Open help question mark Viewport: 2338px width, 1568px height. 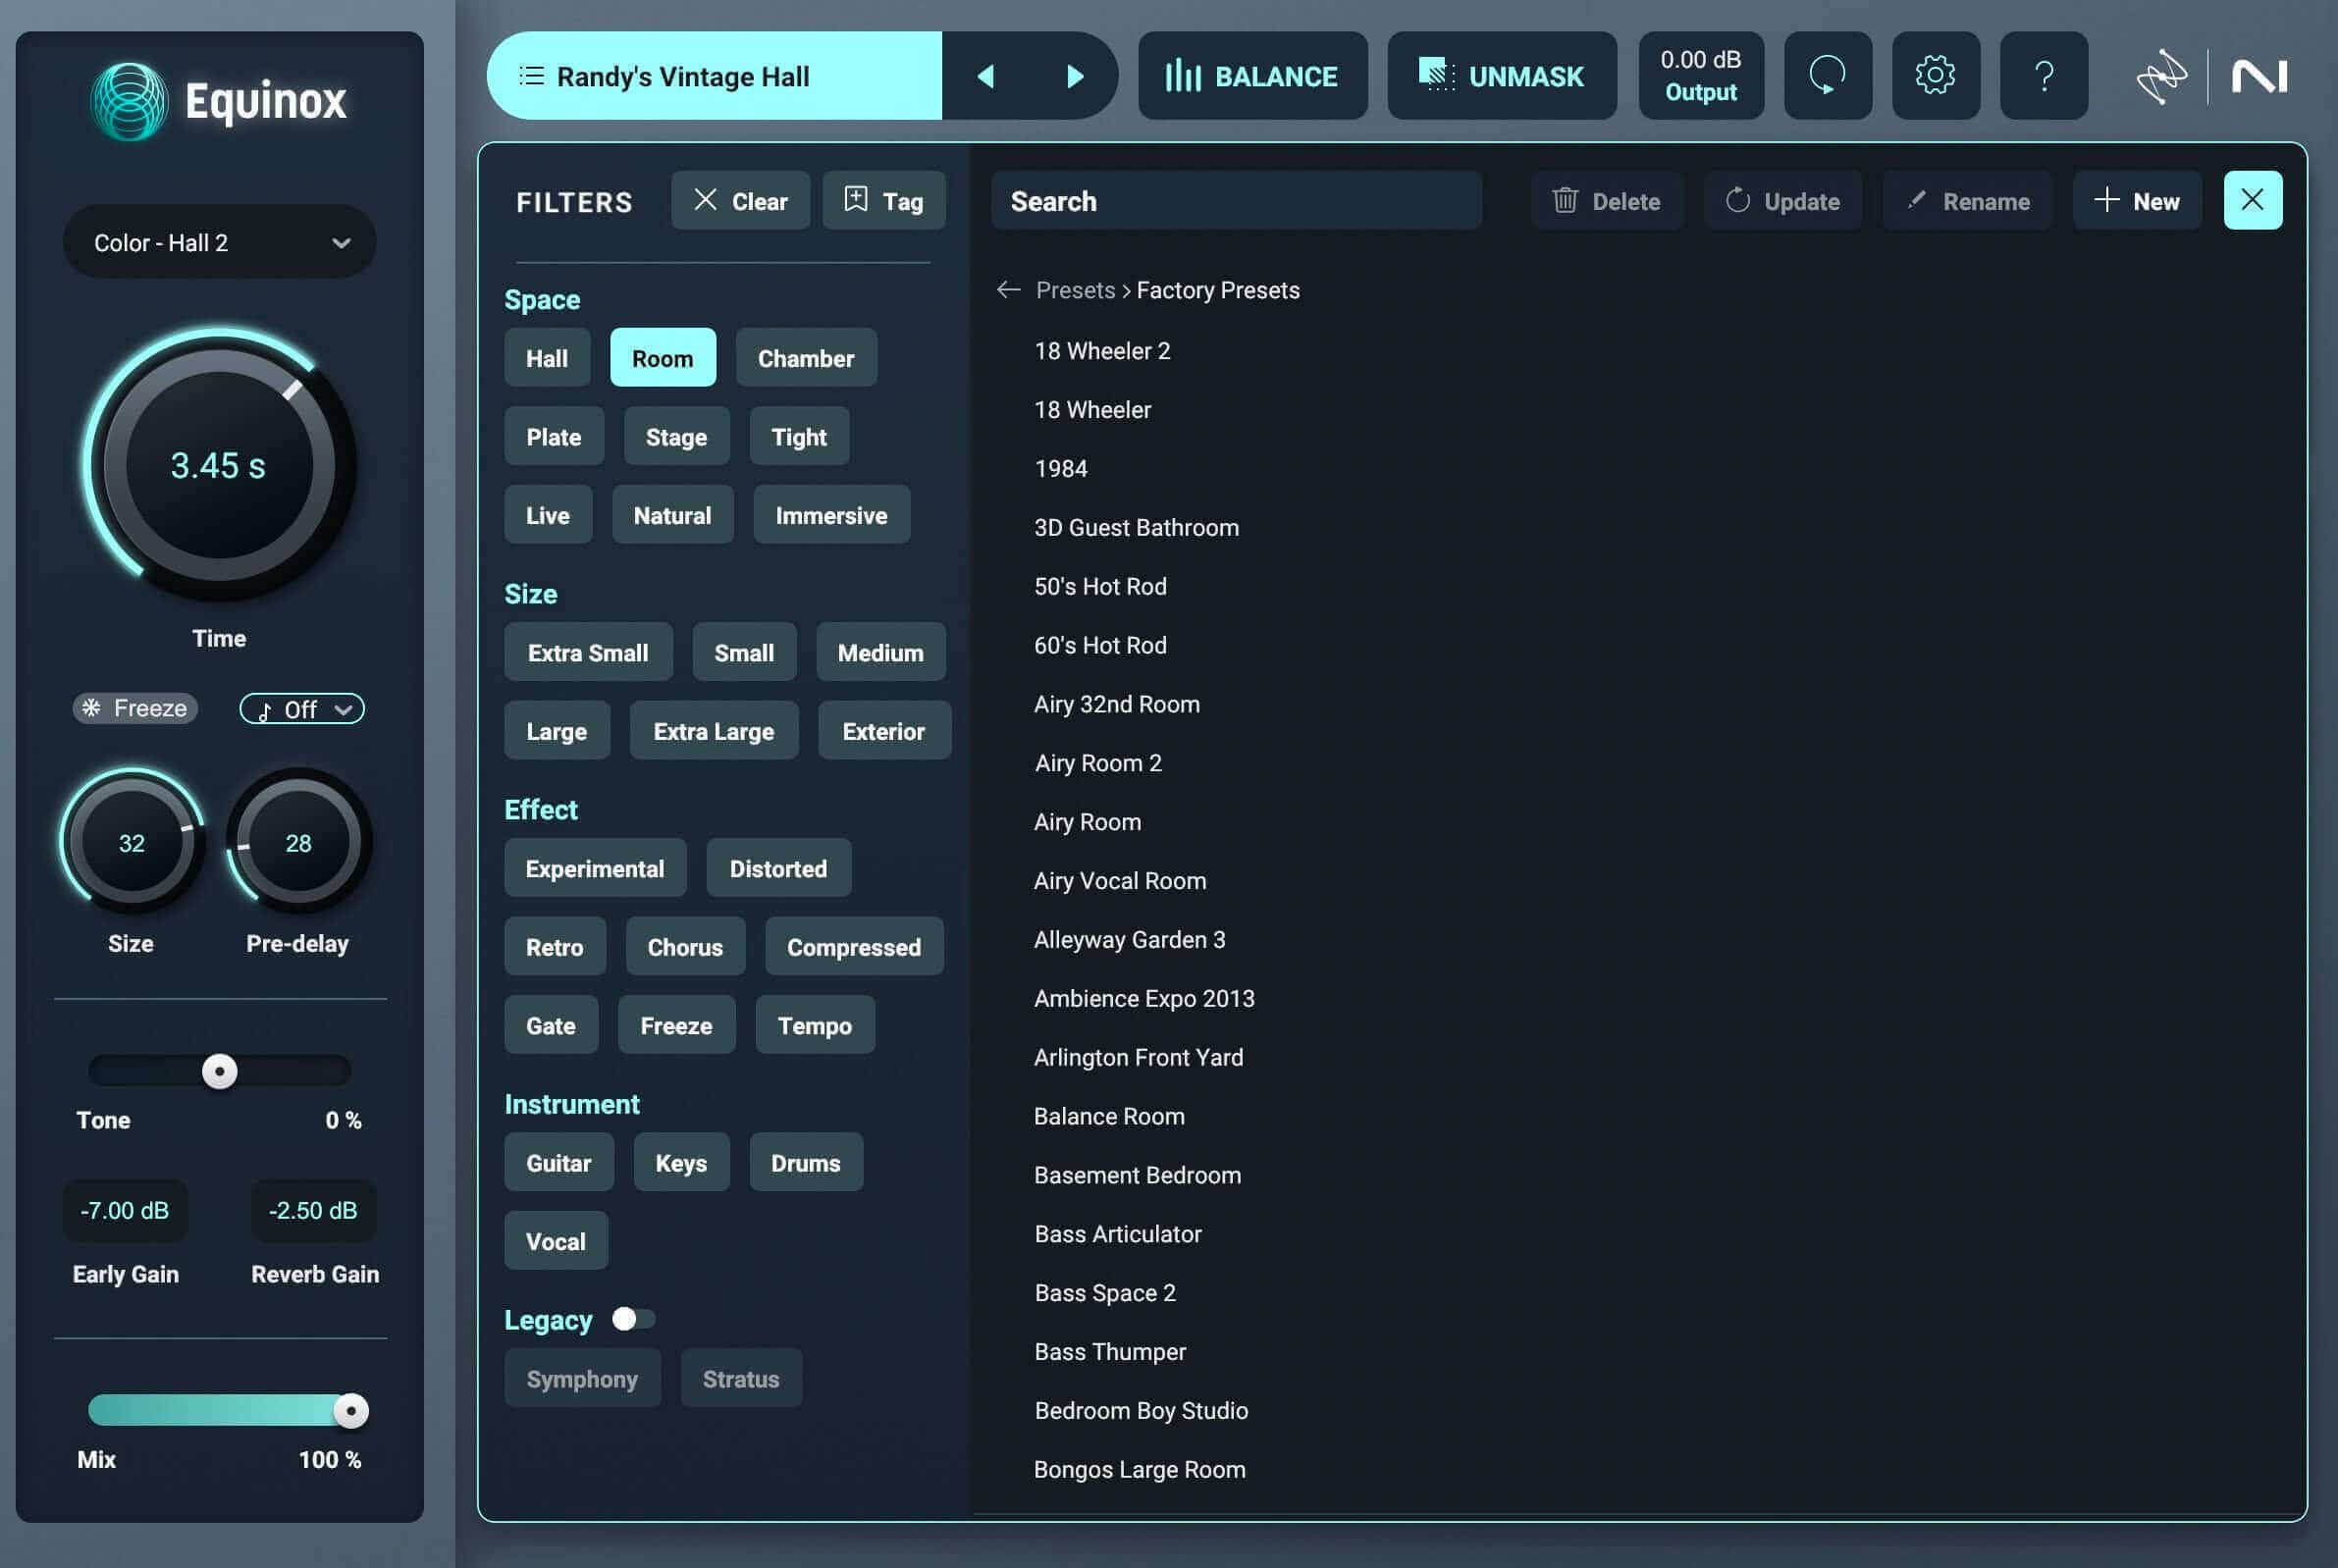2043,76
